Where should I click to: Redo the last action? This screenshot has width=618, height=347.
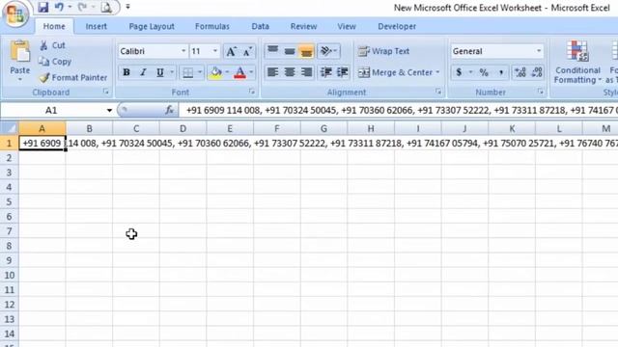82,7
